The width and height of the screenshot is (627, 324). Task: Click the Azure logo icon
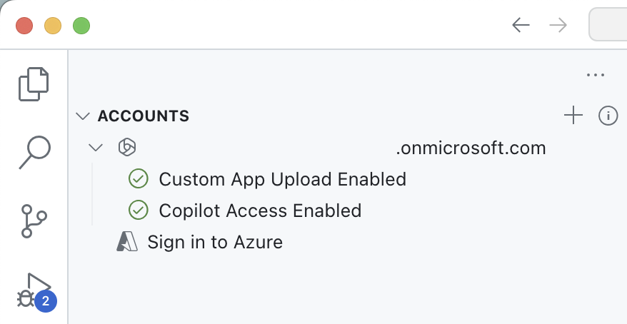tap(126, 242)
